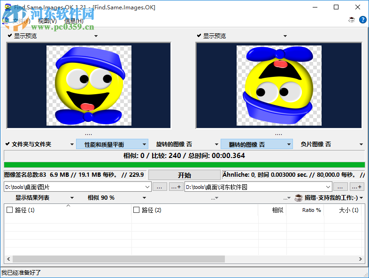The image size is (369, 278).
Task: Click the scroll right arrow in results list
Action: pos(360,259)
